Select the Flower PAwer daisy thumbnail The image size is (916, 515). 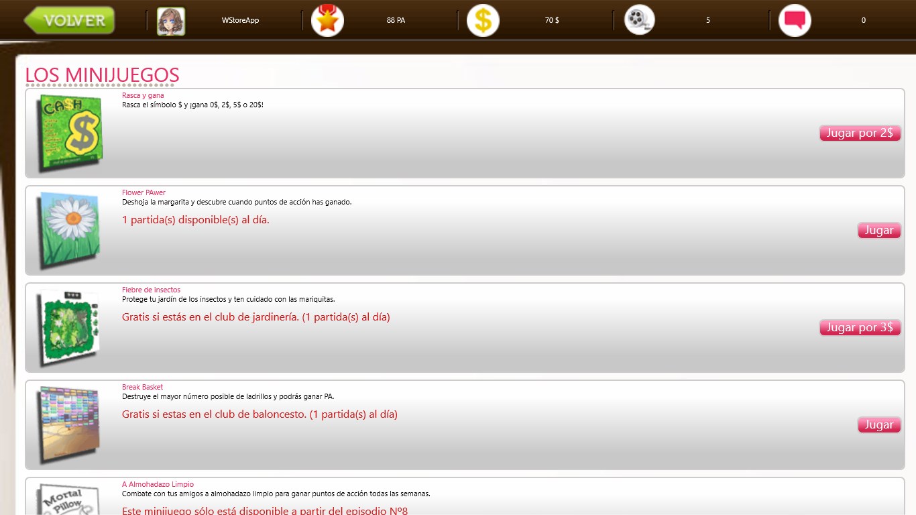click(x=69, y=229)
